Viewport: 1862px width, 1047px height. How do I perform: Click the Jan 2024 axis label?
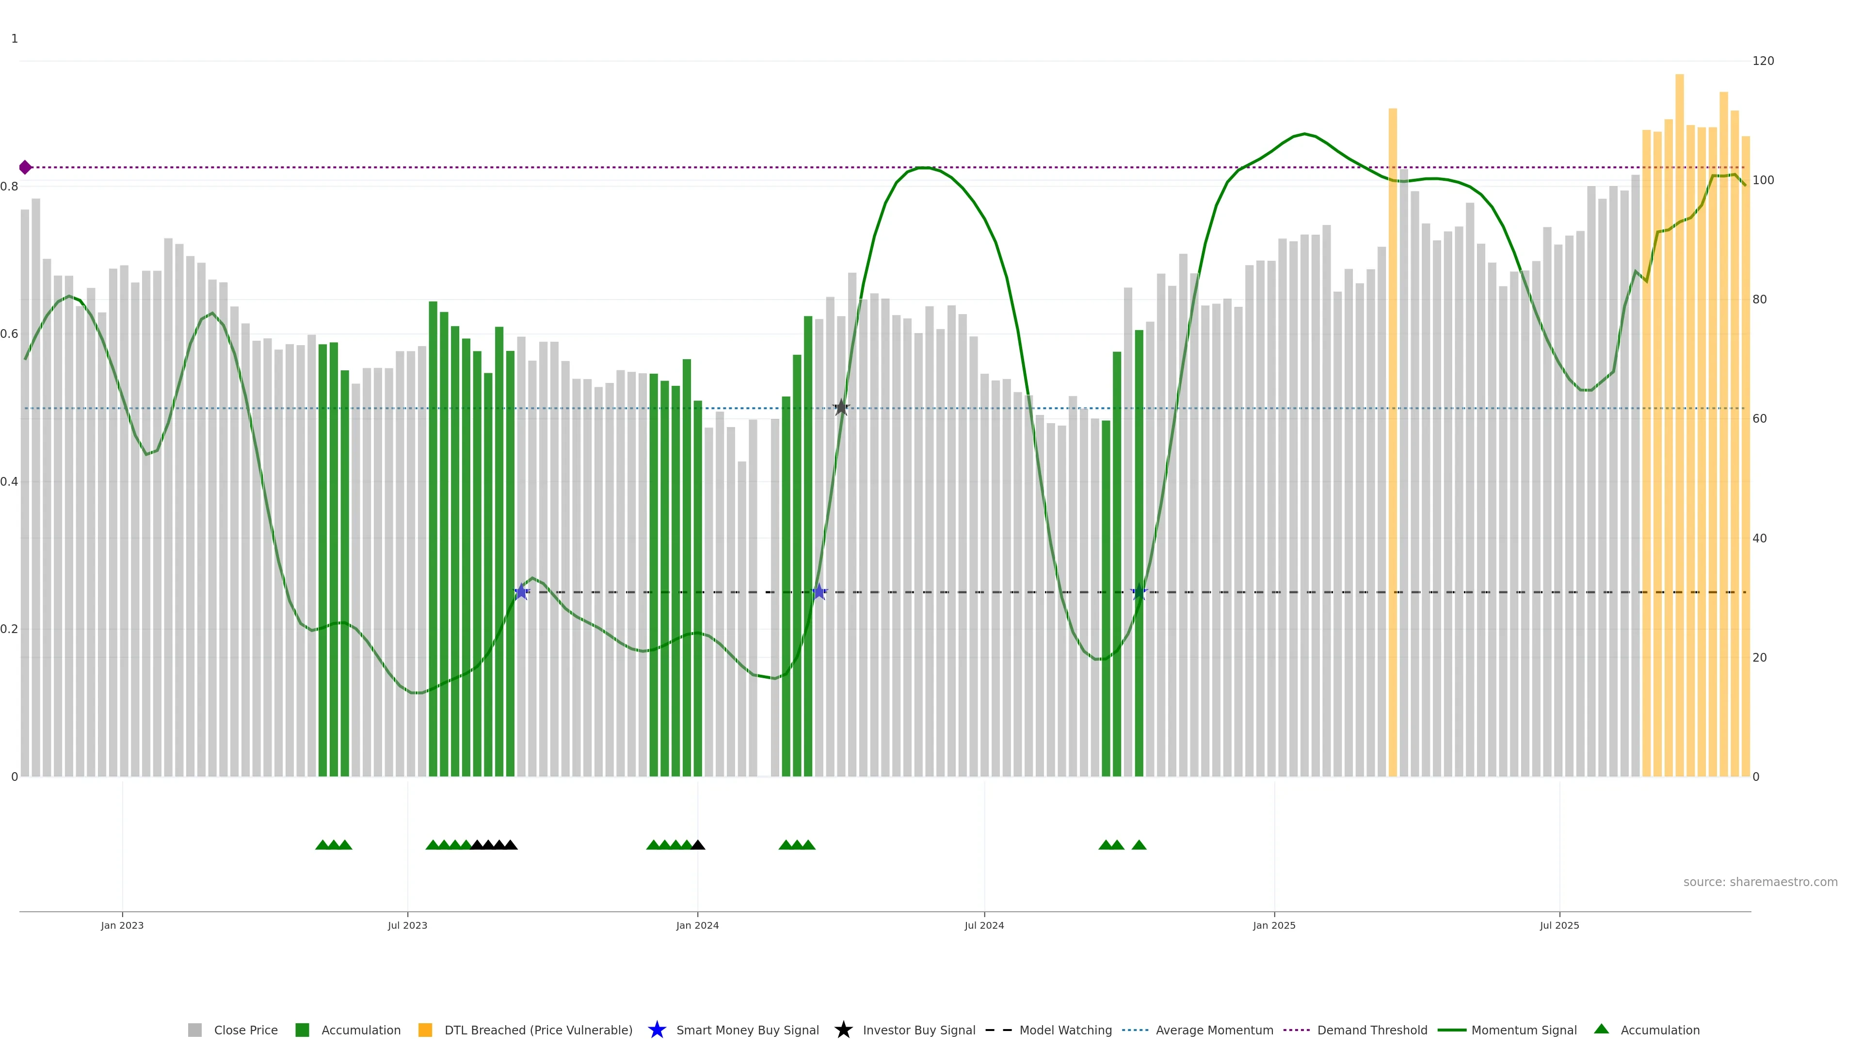pyautogui.click(x=697, y=926)
